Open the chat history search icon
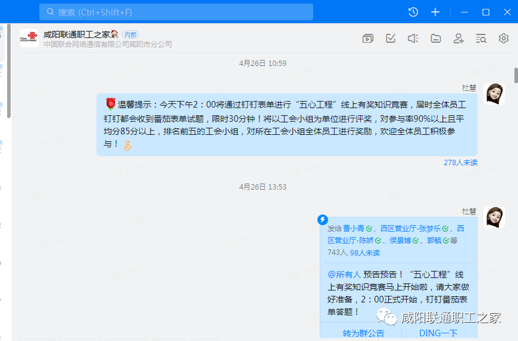This screenshot has width=518, height=341. click(x=481, y=39)
